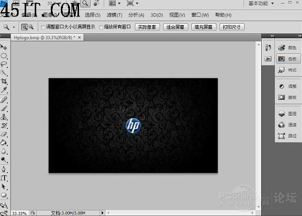
Task: Select the Path Selection tool
Action: click(4, 186)
